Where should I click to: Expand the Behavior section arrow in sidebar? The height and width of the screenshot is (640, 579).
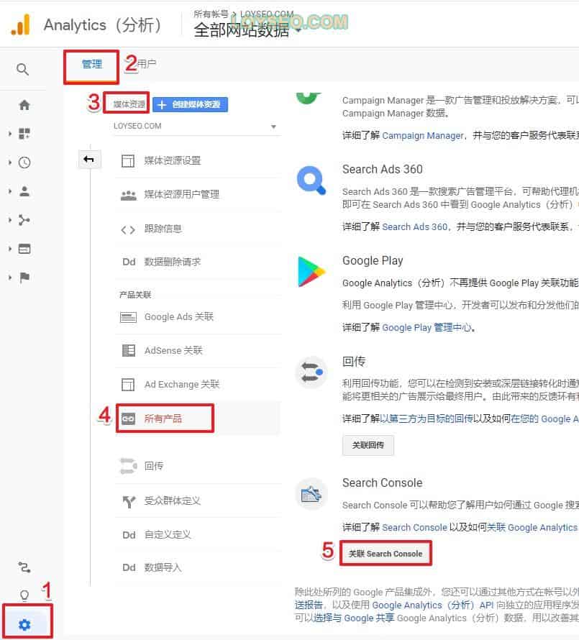(x=10, y=249)
